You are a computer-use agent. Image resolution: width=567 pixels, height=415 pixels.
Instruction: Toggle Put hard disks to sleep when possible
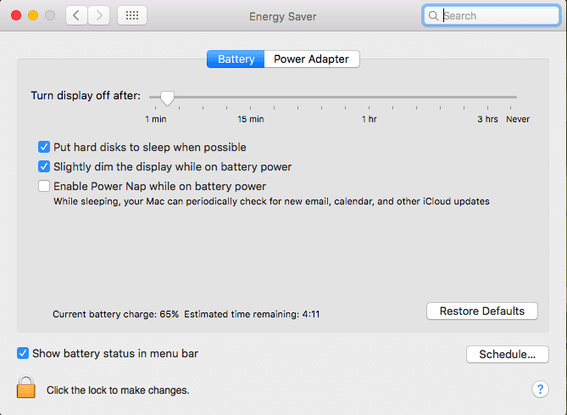click(44, 147)
